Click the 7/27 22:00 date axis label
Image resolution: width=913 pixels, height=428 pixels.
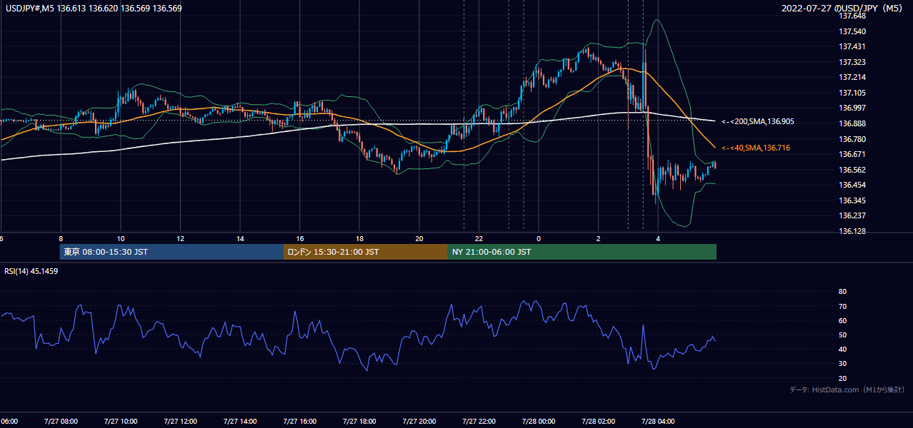(478, 422)
